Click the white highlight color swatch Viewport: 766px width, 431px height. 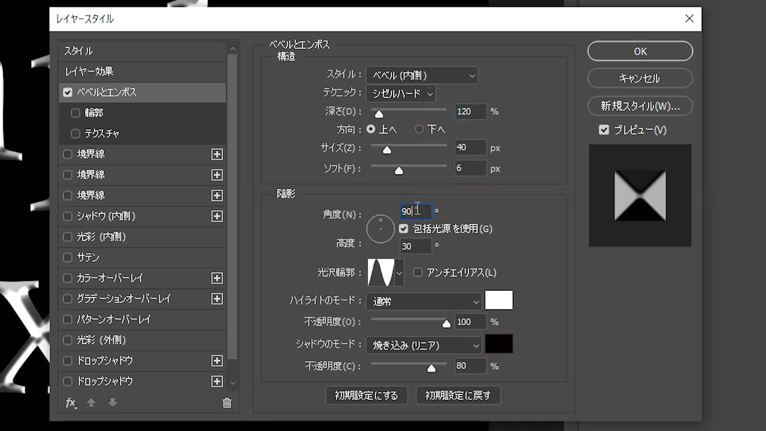(x=499, y=300)
